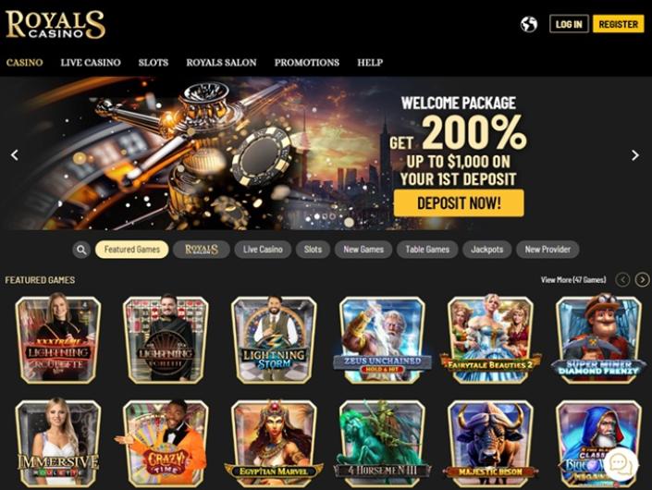Show next featured games page arrow

pyautogui.click(x=642, y=280)
